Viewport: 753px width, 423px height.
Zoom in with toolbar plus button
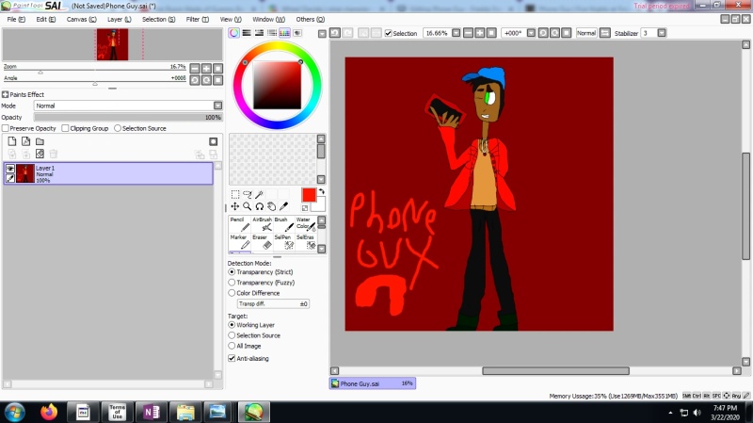click(x=480, y=33)
